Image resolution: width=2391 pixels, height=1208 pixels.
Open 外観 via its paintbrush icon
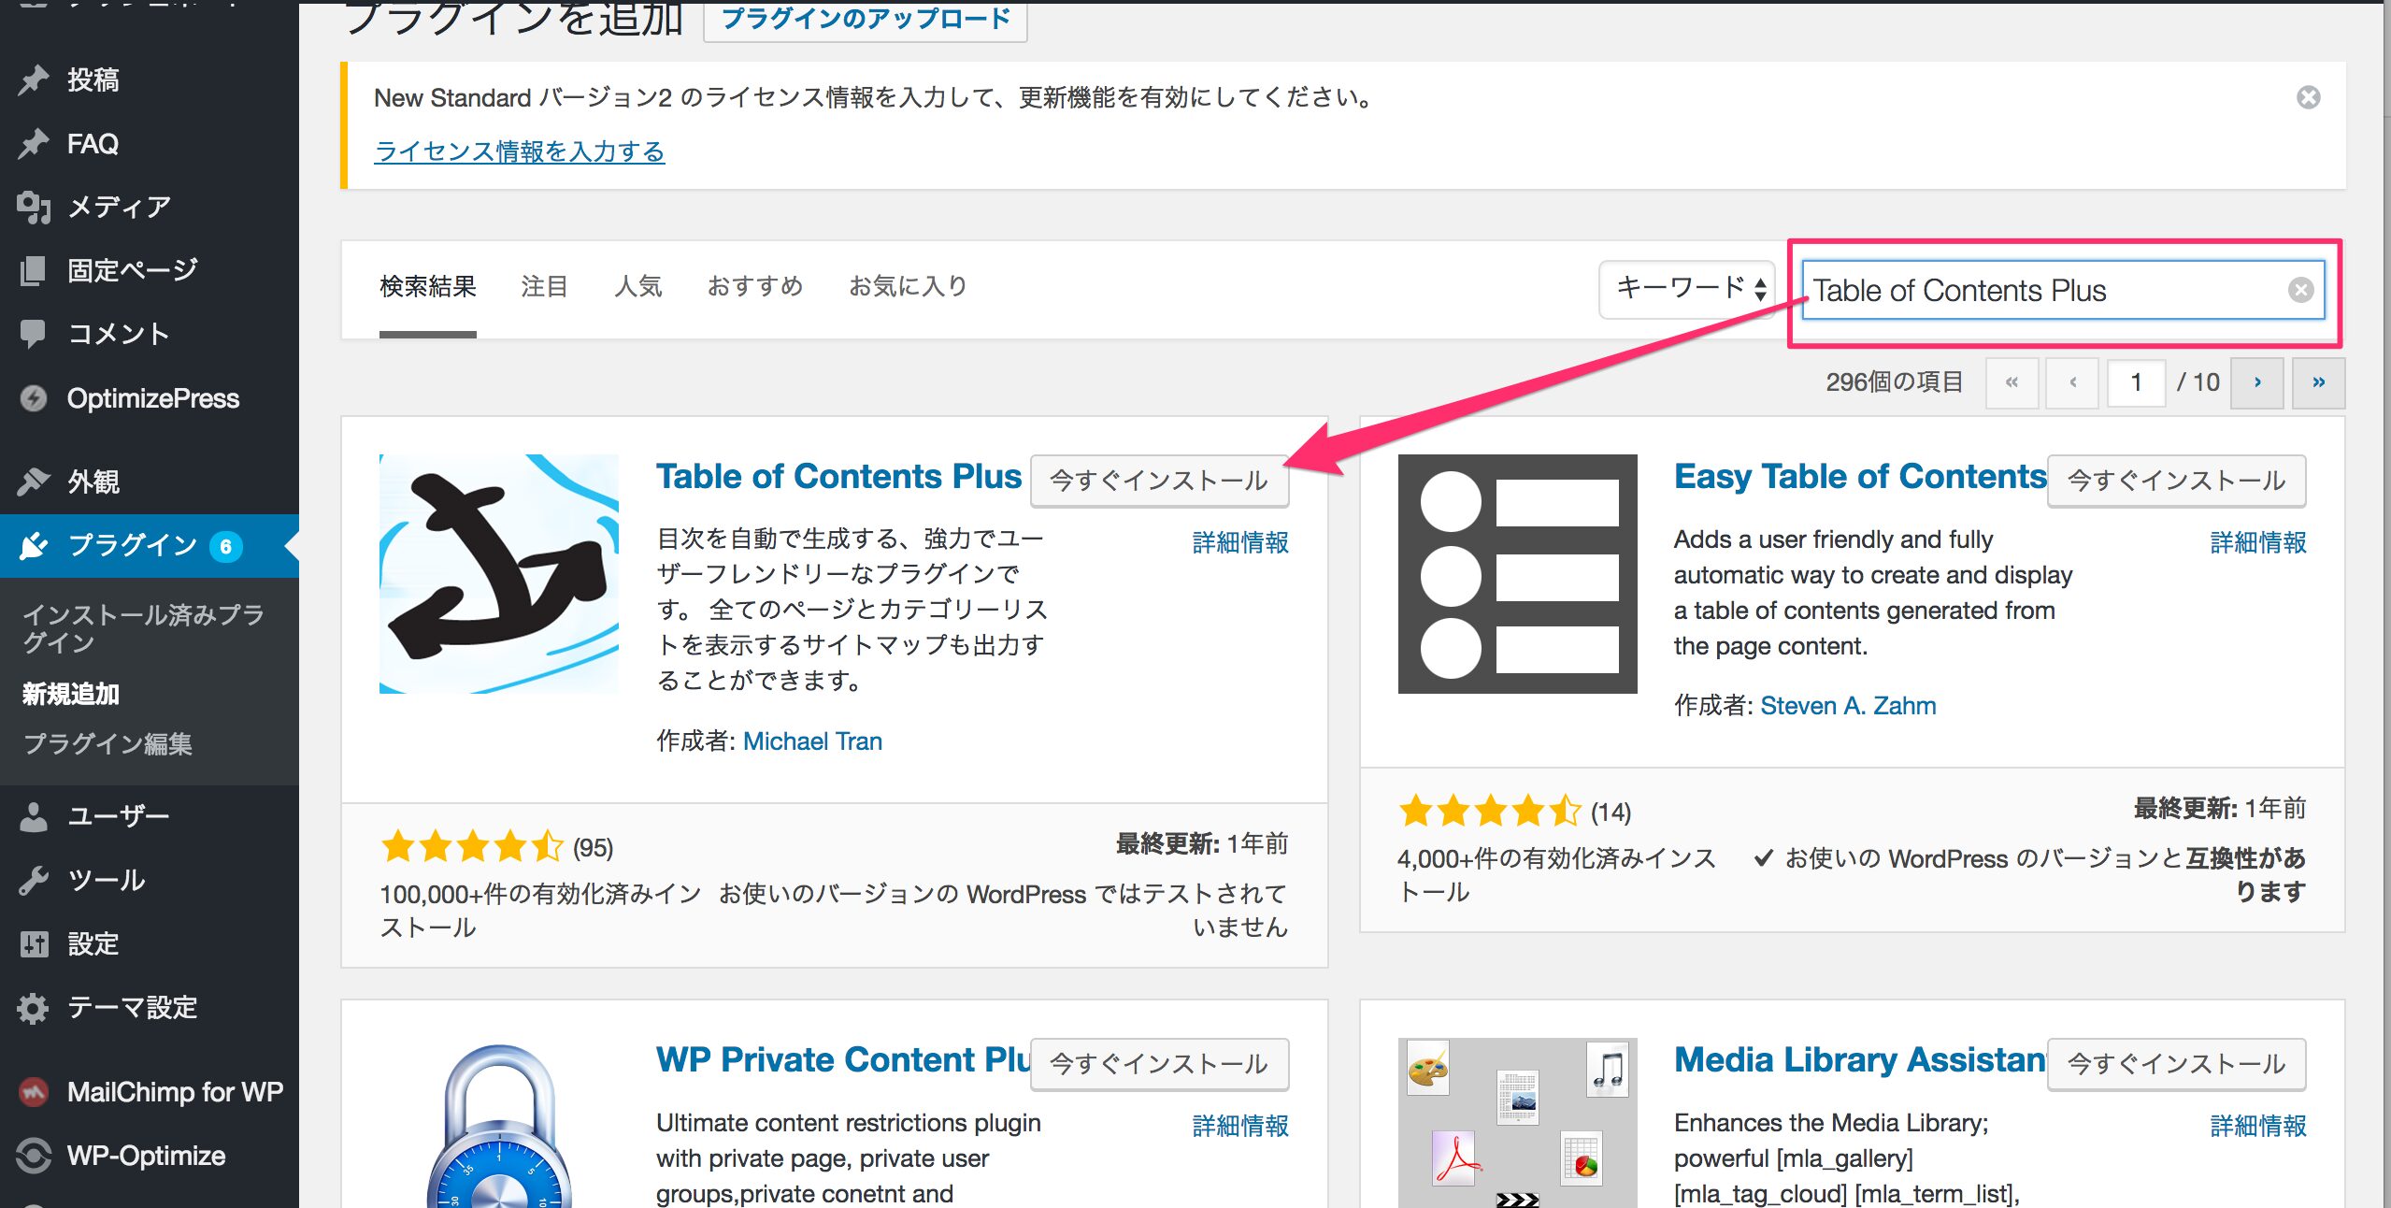pos(34,482)
